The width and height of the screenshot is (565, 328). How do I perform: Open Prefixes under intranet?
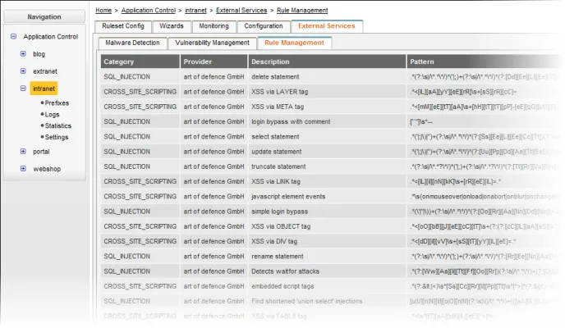click(x=57, y=102)
